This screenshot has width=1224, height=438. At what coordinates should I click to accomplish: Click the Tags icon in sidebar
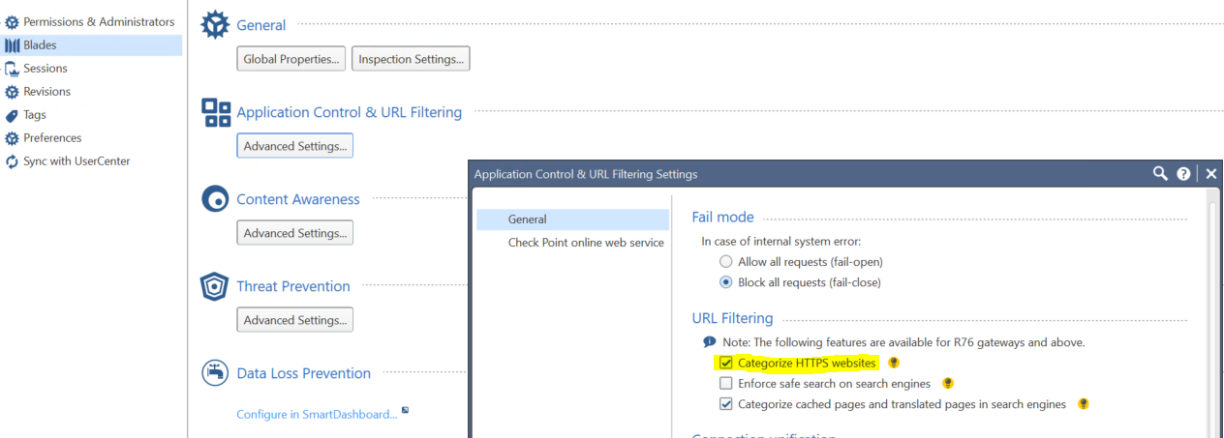(x=12, y=114)
